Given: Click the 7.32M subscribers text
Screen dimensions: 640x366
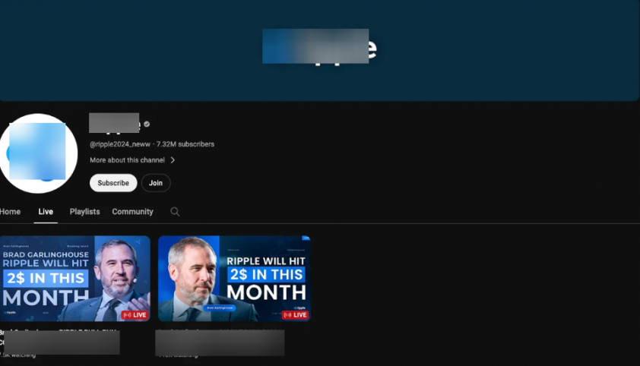Looking at the screenshot, I should (x=185, y=144).
